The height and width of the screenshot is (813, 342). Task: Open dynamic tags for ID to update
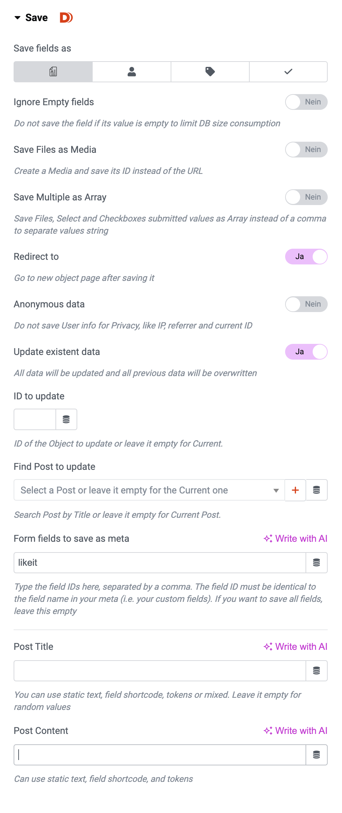[x=66, y=419]
